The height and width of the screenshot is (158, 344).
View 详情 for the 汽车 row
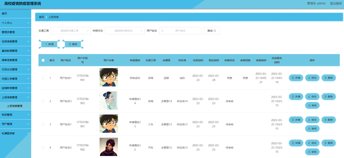296,143
